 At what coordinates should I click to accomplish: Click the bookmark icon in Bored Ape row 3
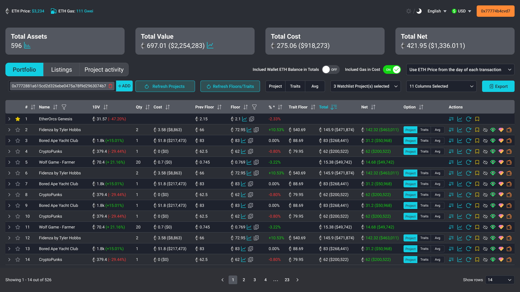click(477, 141)
